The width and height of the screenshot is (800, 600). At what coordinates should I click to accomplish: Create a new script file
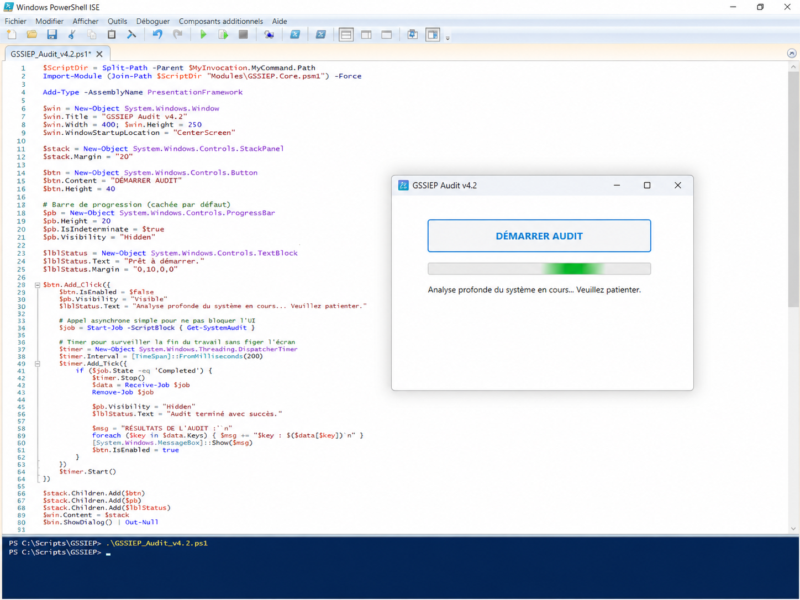tap(12, 35)
